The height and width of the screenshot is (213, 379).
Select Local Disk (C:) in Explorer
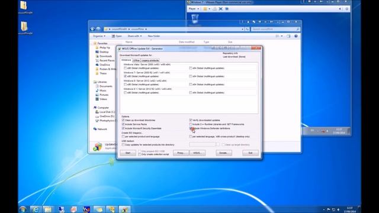[105, 112]
